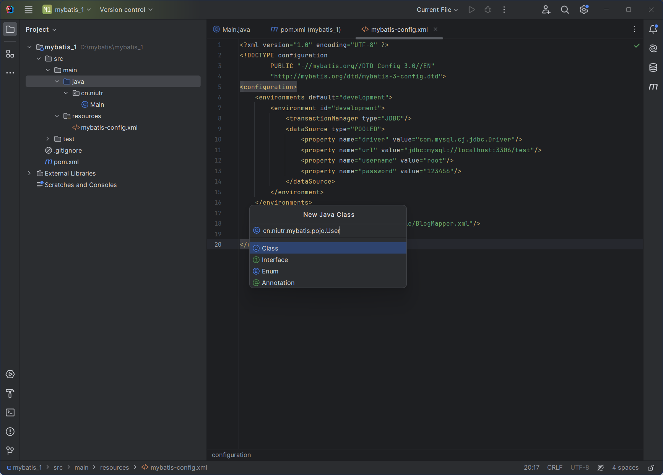Open the Structure tool window icon
Screen dimensions: 663x475
click(10, 54)
